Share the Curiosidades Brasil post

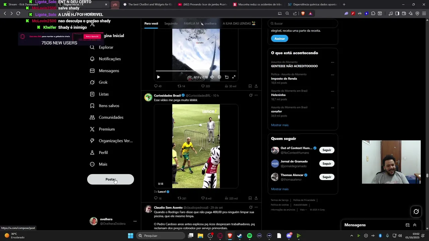[x=256, y=198]
